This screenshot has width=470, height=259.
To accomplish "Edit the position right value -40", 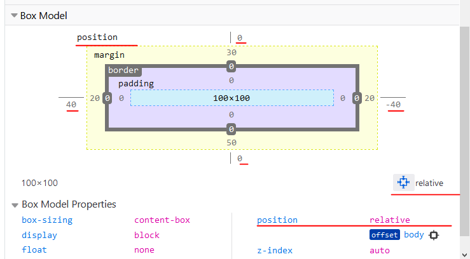I will pos(393,105).
